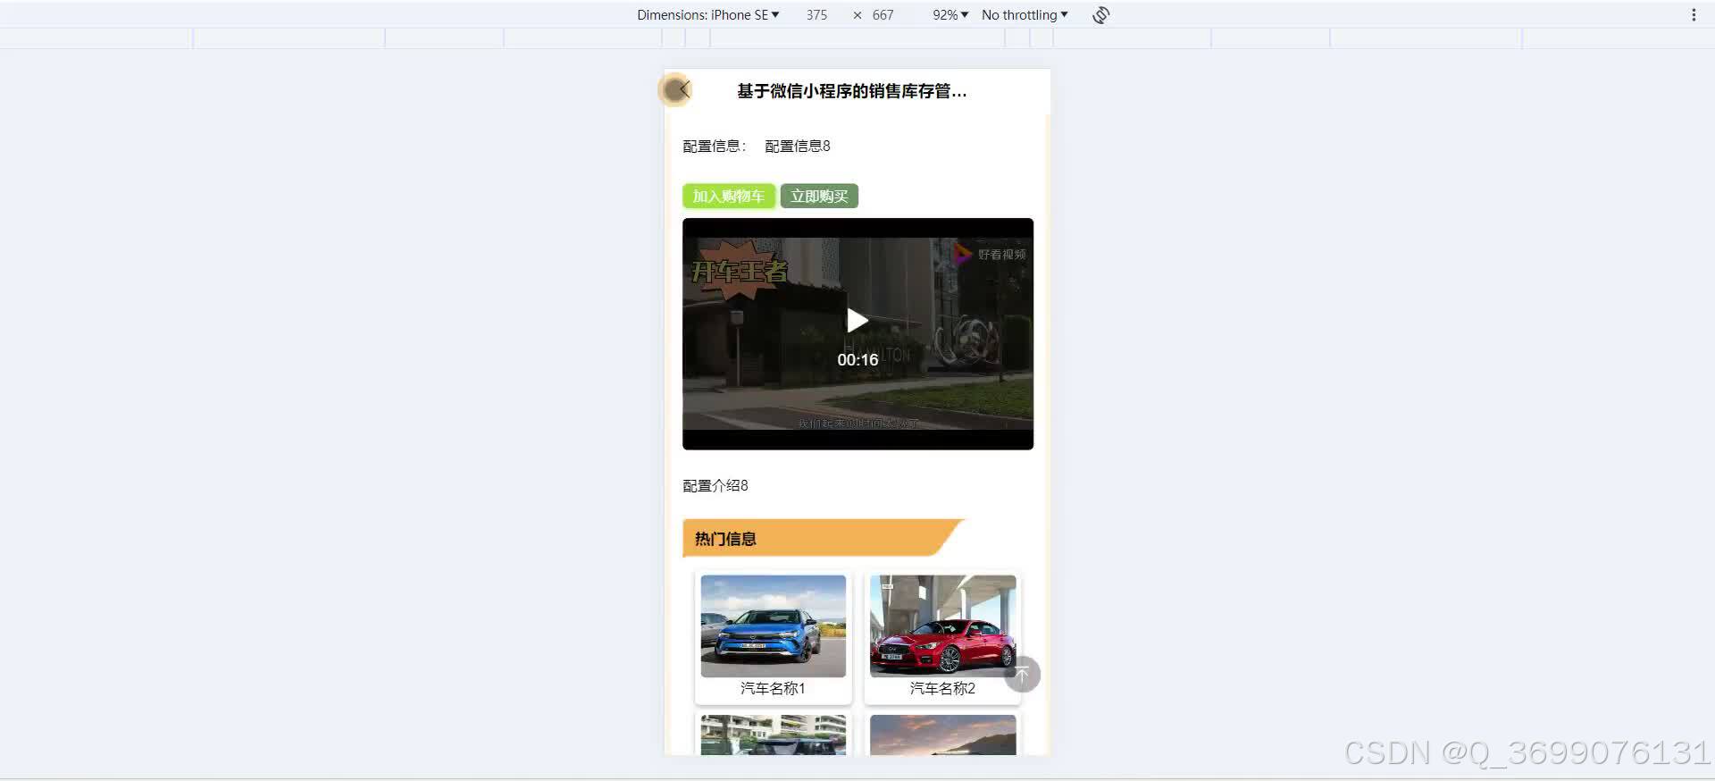
Task: Open DevTools more options menu
Action: pos(1694,15)
